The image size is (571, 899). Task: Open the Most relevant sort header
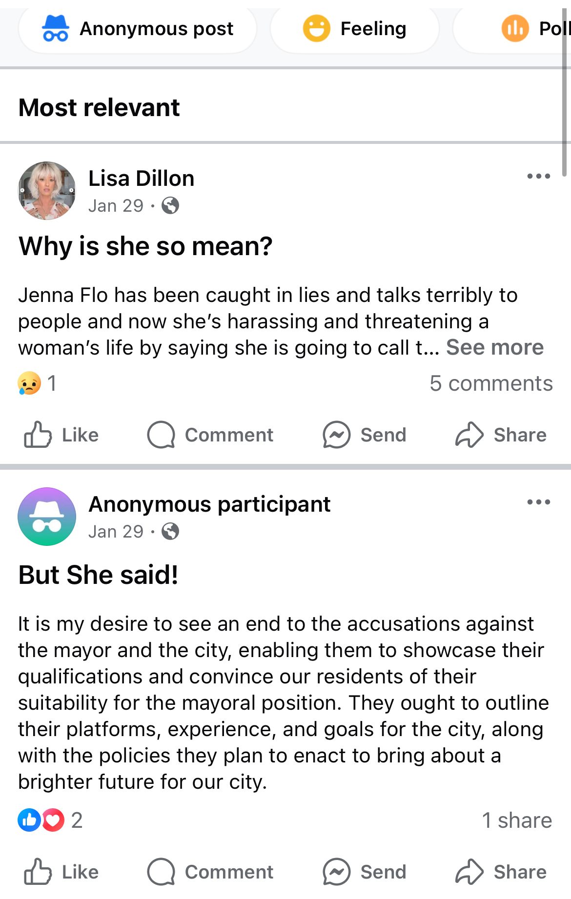pyautogui.click(x=99, y=107)
